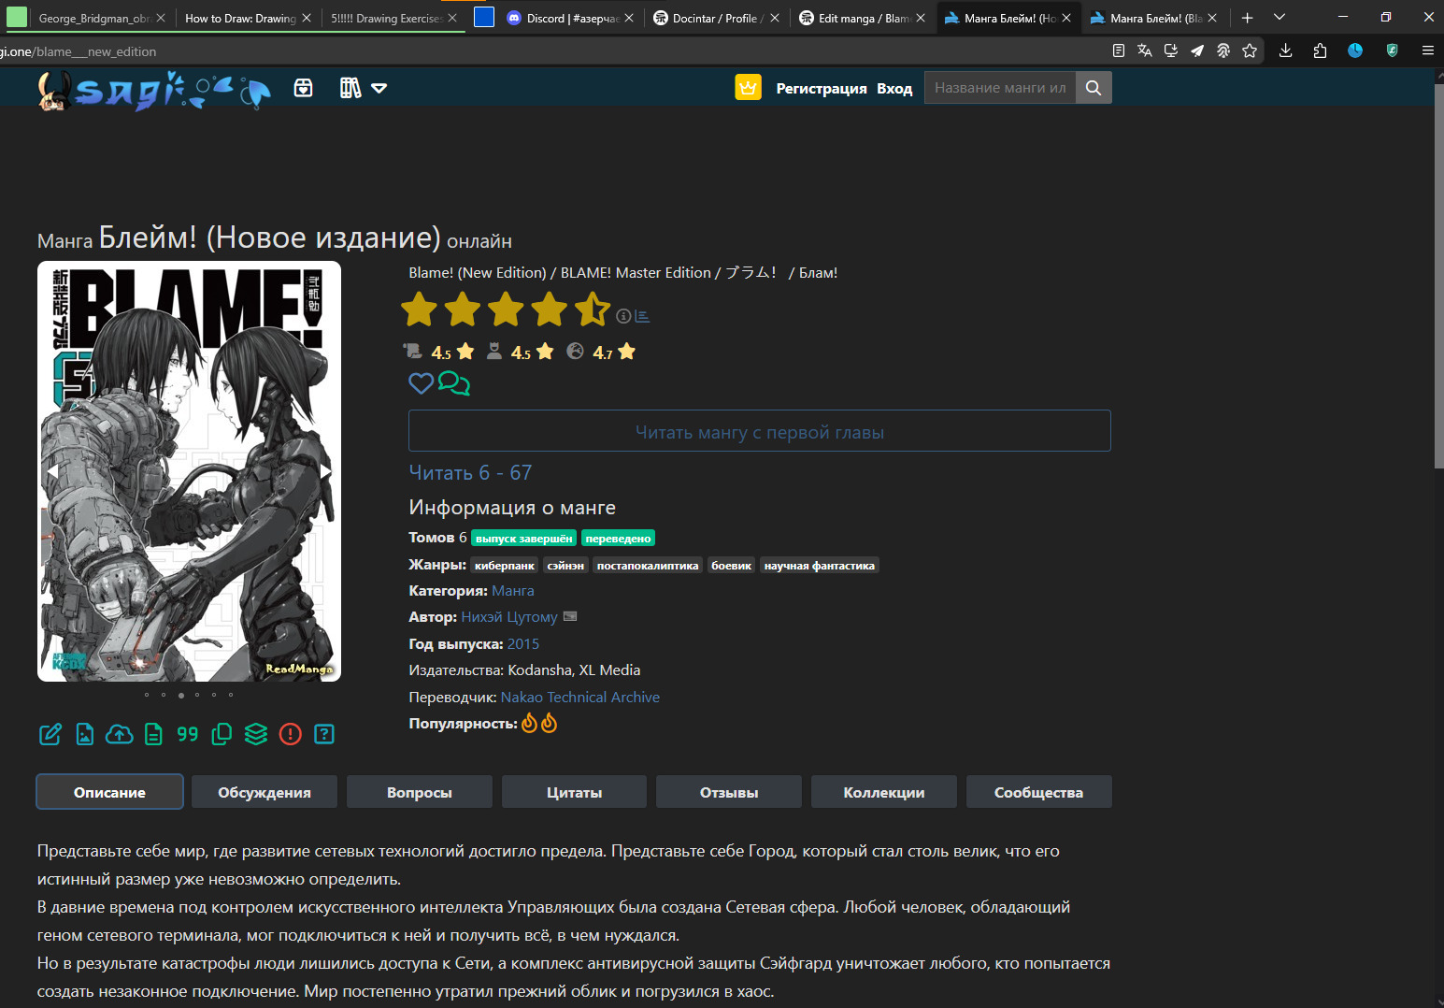Click the pencil edit icon under the cover
Screen dimensions: 1444x1008
coord(50,735)
